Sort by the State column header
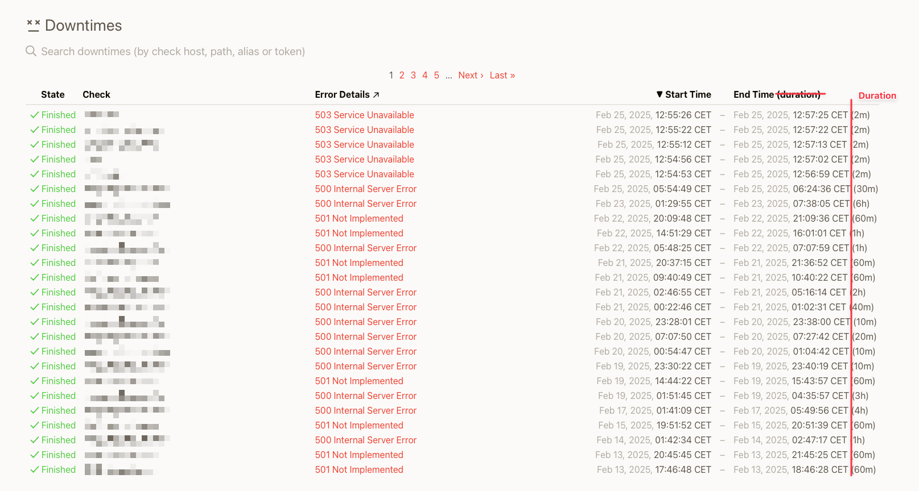 pos(52,94)
